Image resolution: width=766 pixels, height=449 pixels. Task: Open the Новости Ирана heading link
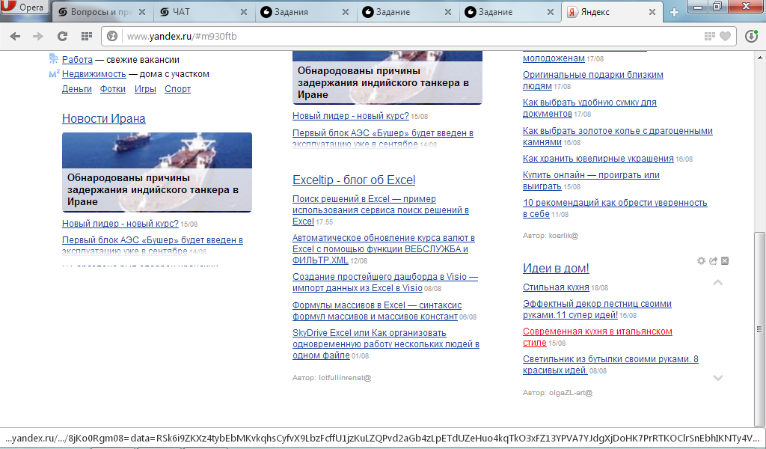tap(103, 119)
